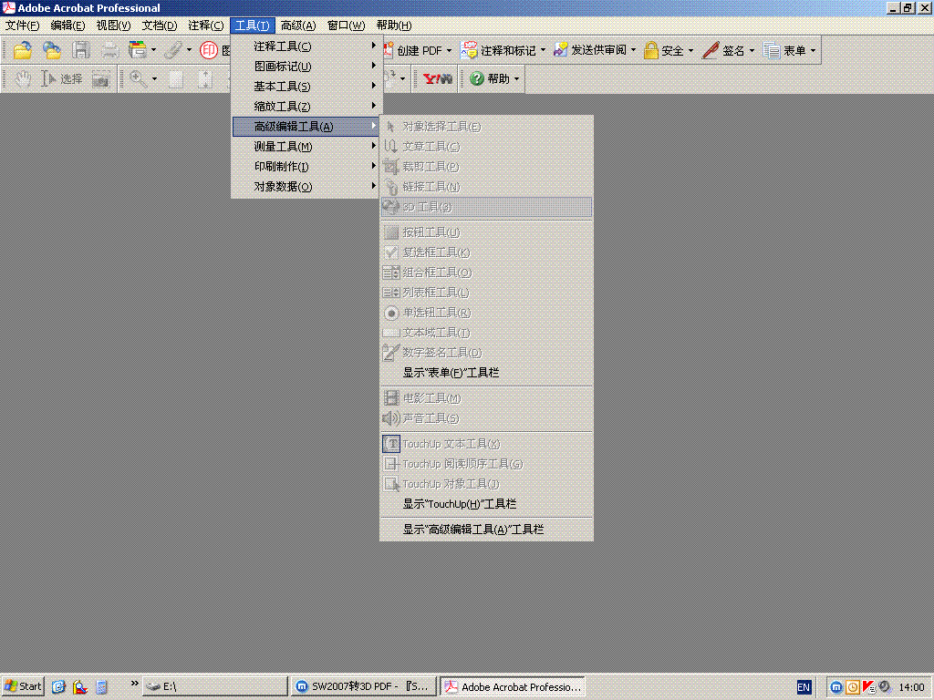The width and height of the screenshot is (934, 700).
Task: Choose 显示"TouchUp"工具栏 menu entry
Action: (x=486, y=504)
